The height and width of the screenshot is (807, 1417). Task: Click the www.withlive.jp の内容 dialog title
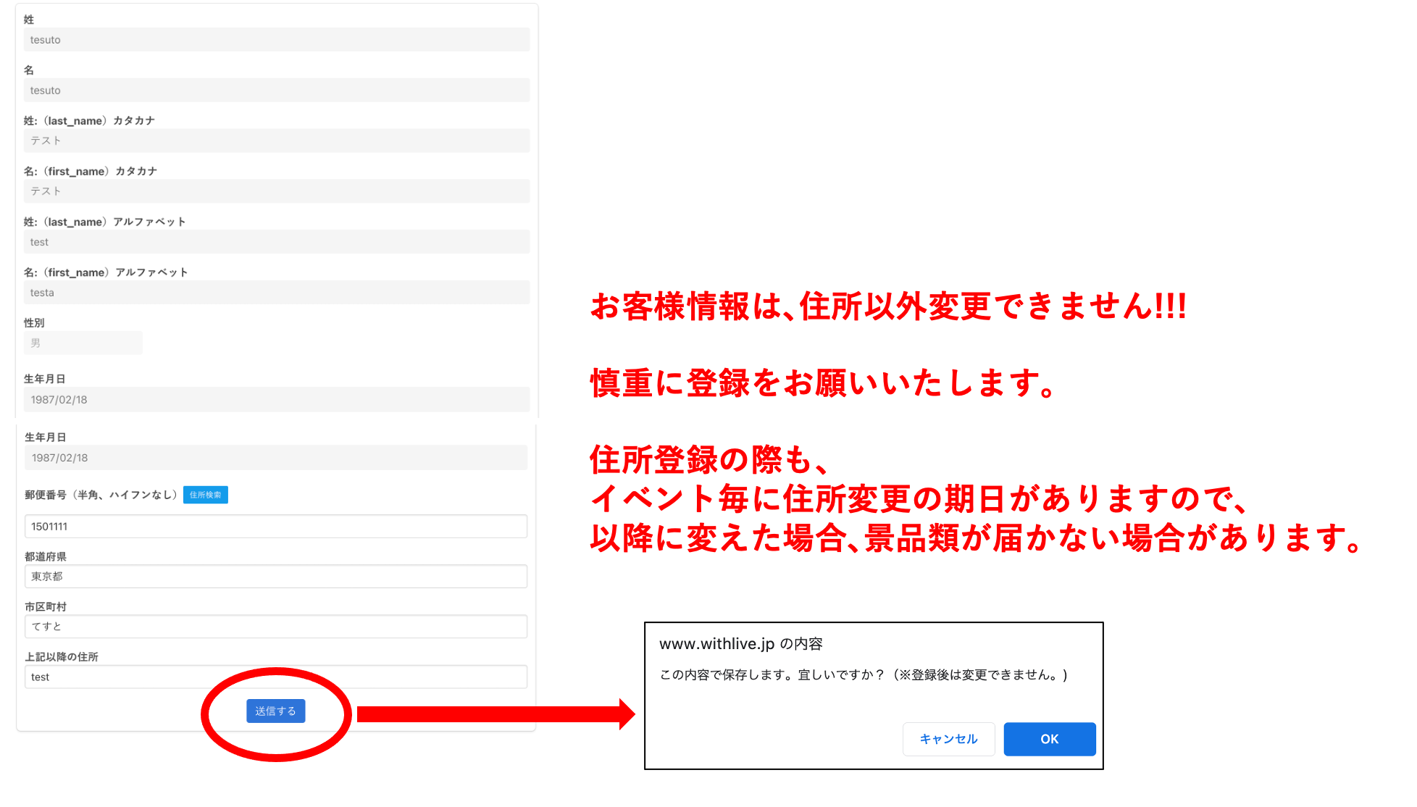pyautogui.click(x=741, y=643)
